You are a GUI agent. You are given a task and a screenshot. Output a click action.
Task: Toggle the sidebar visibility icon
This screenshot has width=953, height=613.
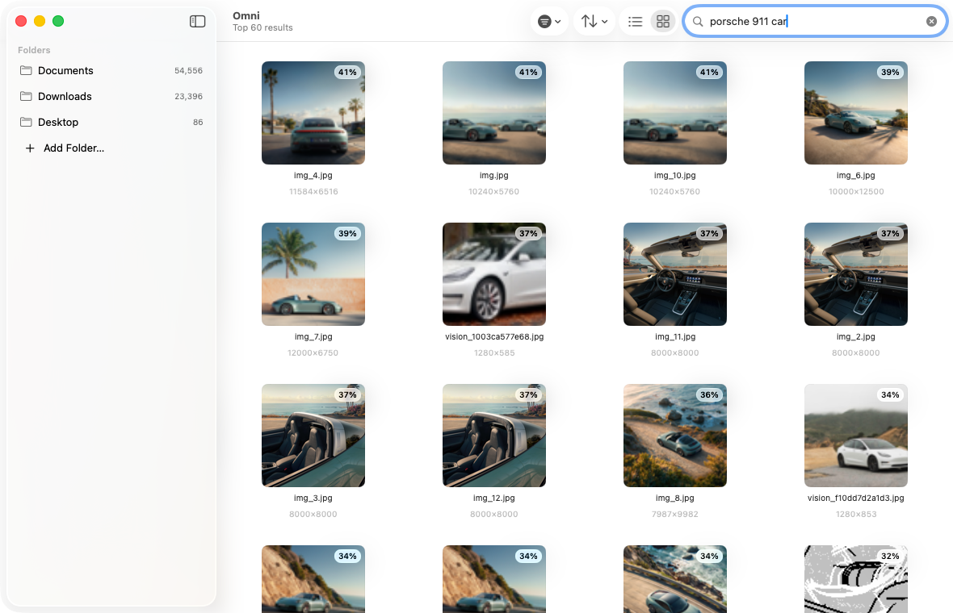click(x=198, y=21)
